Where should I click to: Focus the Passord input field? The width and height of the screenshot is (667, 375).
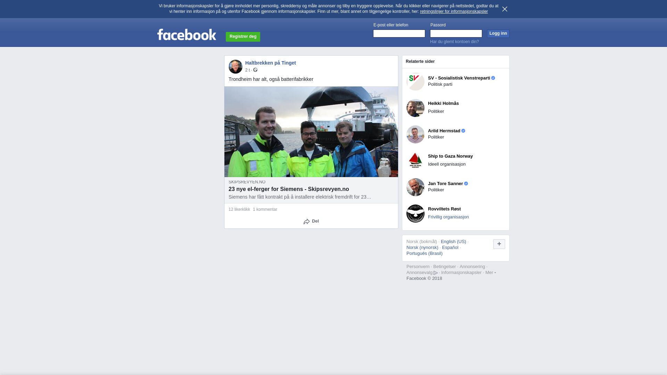click(x=456, y=33)
